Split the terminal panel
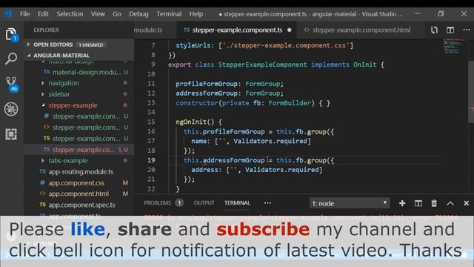Image resolution: width=474 pixels, height=267 pixels. (418, 203)
